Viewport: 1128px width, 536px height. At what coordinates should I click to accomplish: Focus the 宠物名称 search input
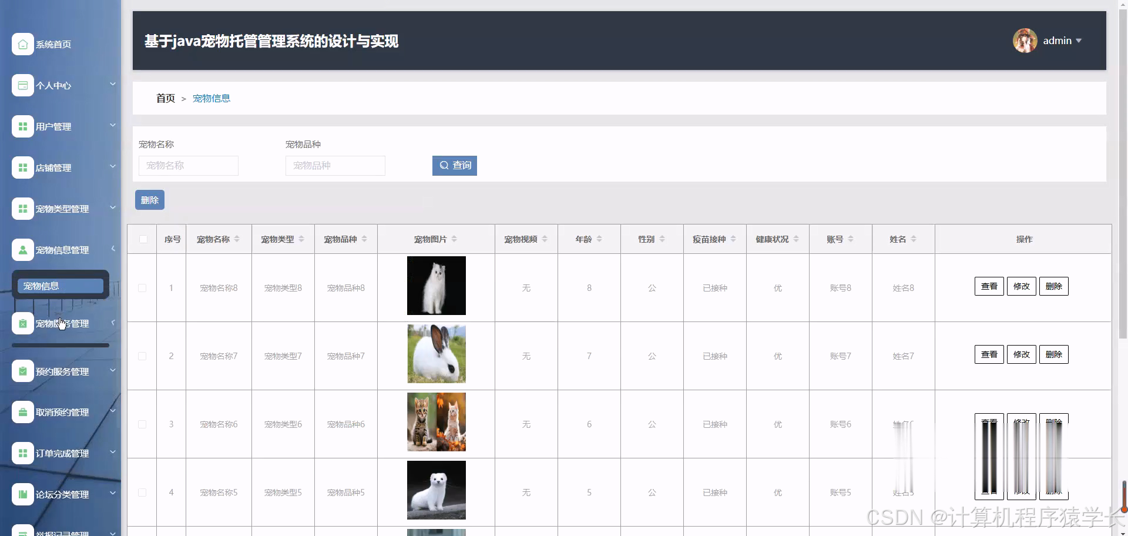(189, 166)
